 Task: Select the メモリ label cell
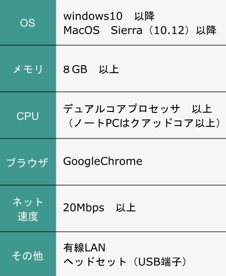tap(28, 69)
